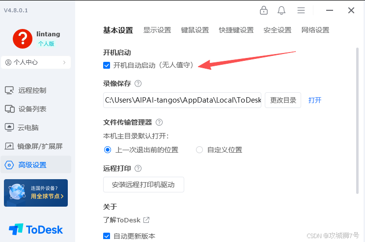Screen dimensions: 365x242
Task: Click the lock screen icon
Action: pos(263,10)
